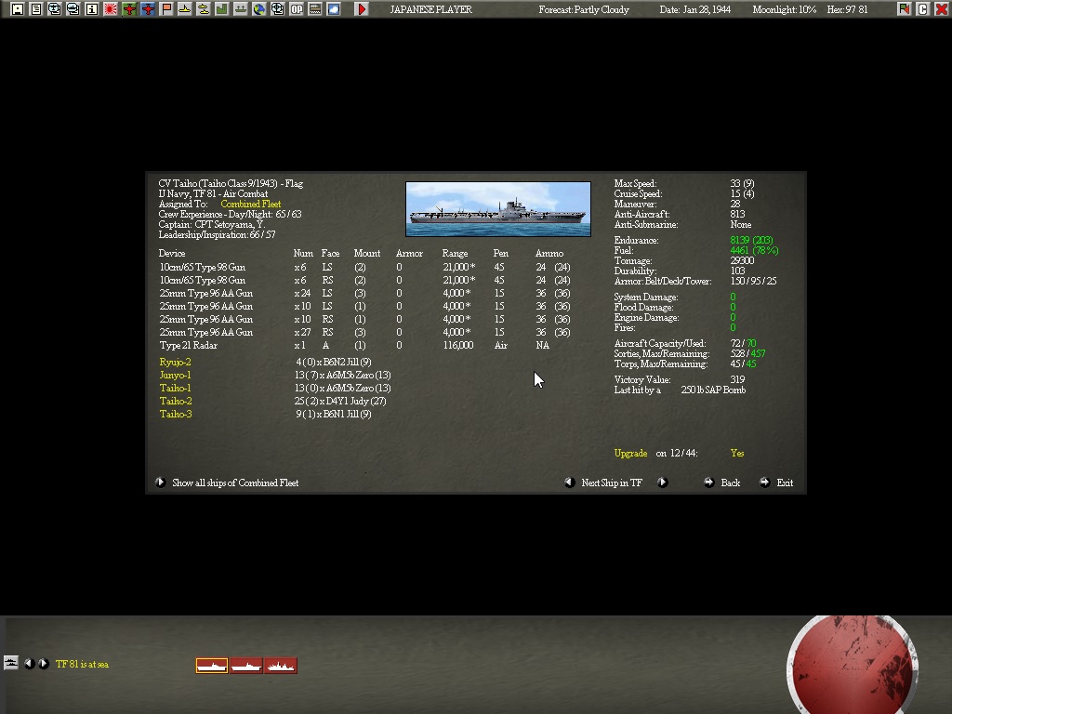1071x714 pixels.
Task: Open air group Taiho-2
Action: click(176, 401)
